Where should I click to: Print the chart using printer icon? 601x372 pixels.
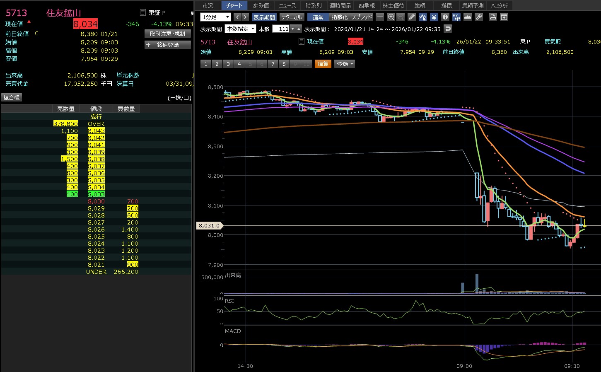click(x=492, y=17)
